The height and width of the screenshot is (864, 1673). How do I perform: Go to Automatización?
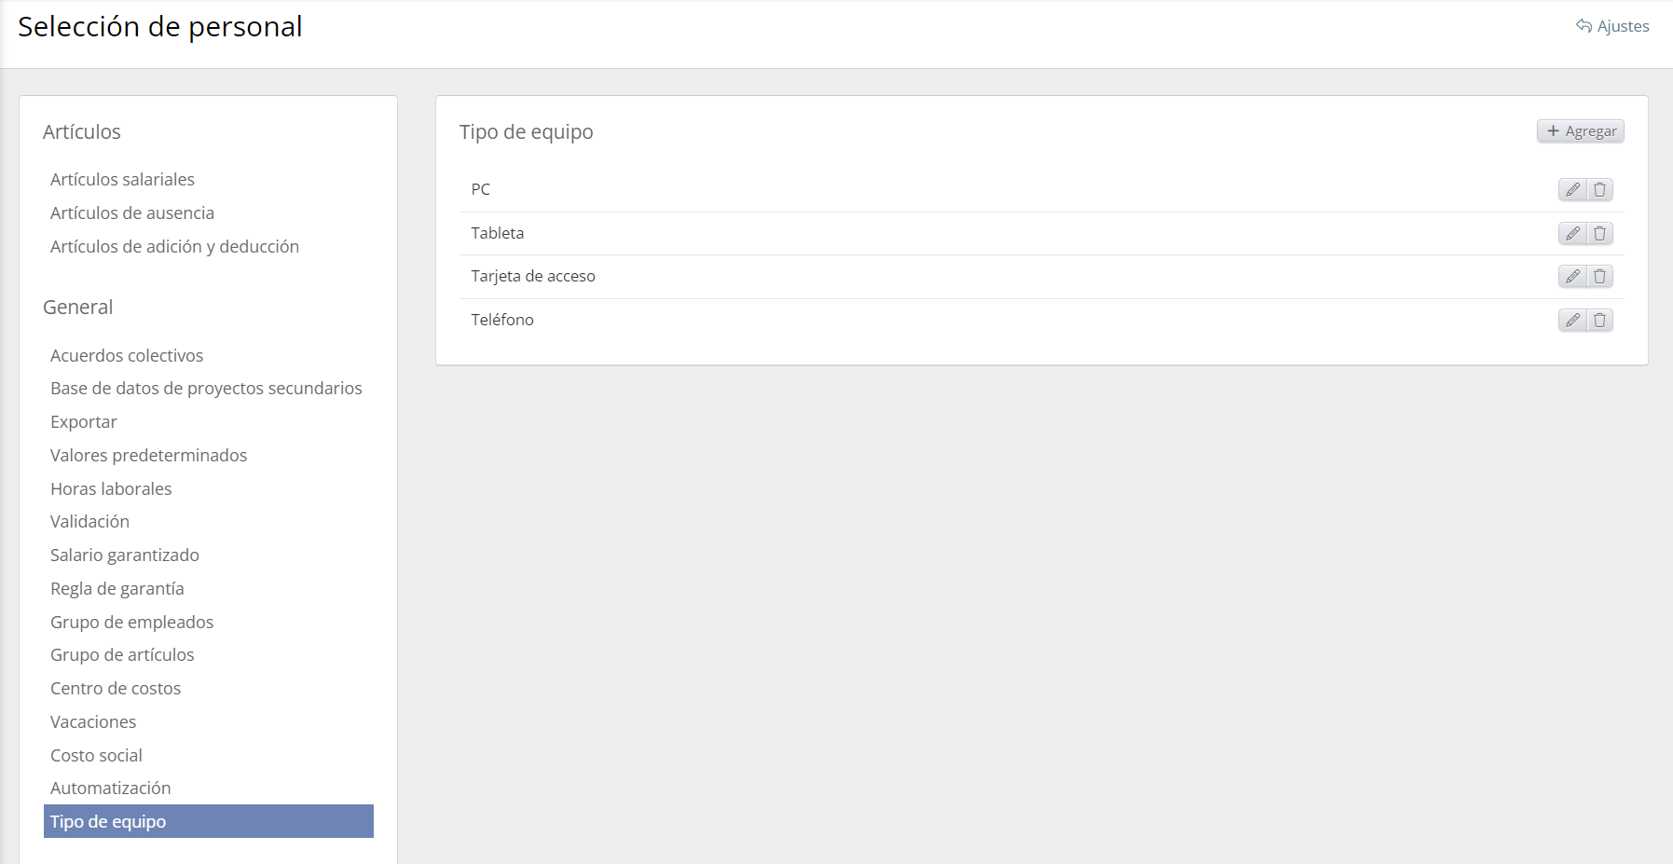tap(110, 788)
